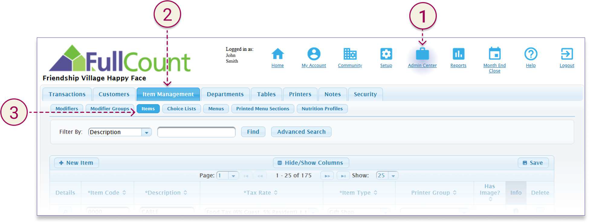Click the Hide/Show Columns button
The image size is (589, 223).
tap(311, 163)
